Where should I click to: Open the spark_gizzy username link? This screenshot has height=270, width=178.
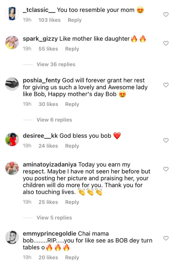(x=40, y=39)
